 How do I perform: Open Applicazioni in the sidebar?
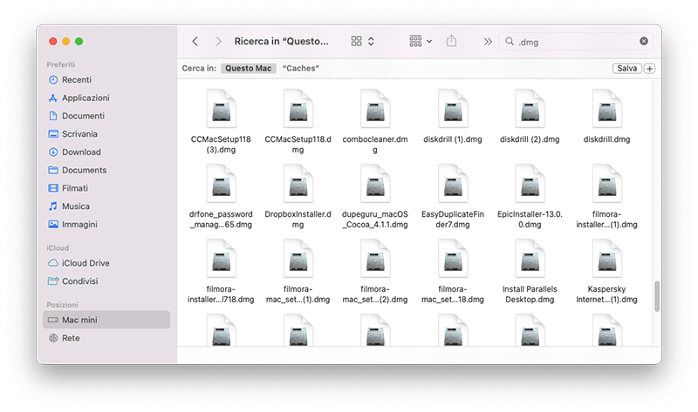click(x=106, y=98)
